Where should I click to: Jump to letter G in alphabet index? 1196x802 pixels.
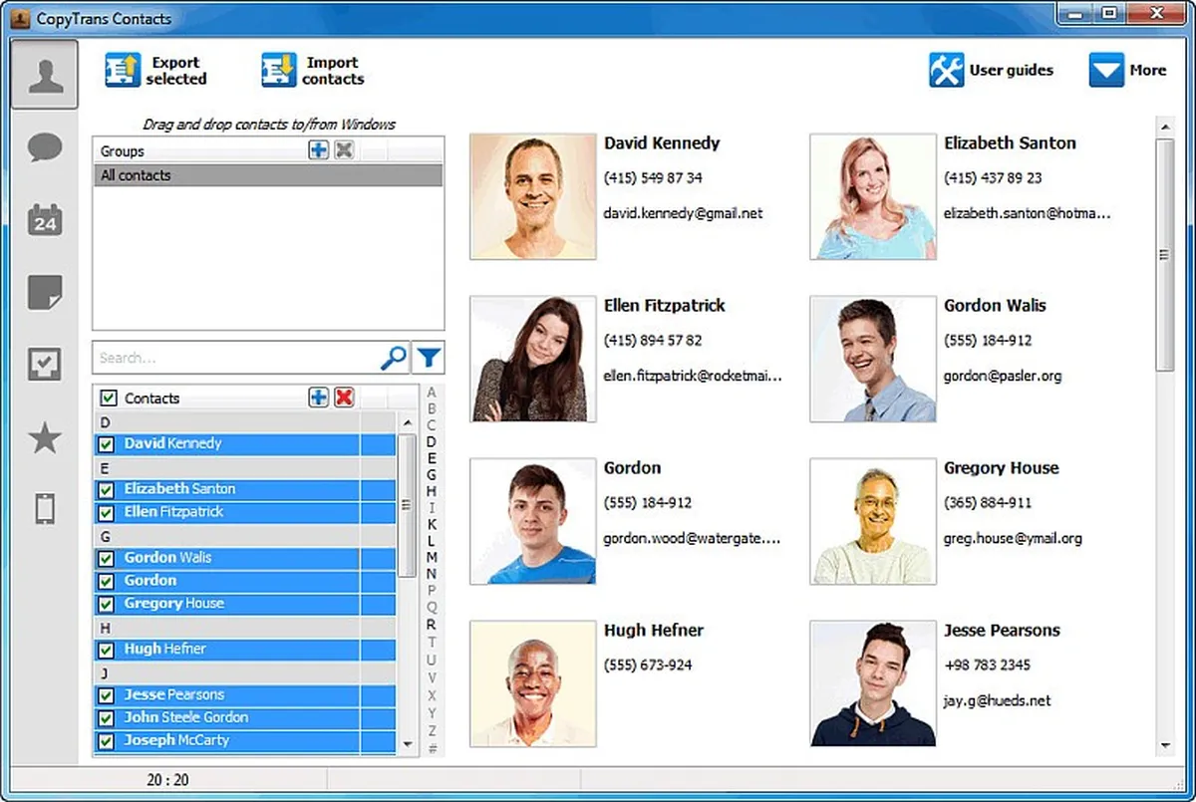point(432,474)
